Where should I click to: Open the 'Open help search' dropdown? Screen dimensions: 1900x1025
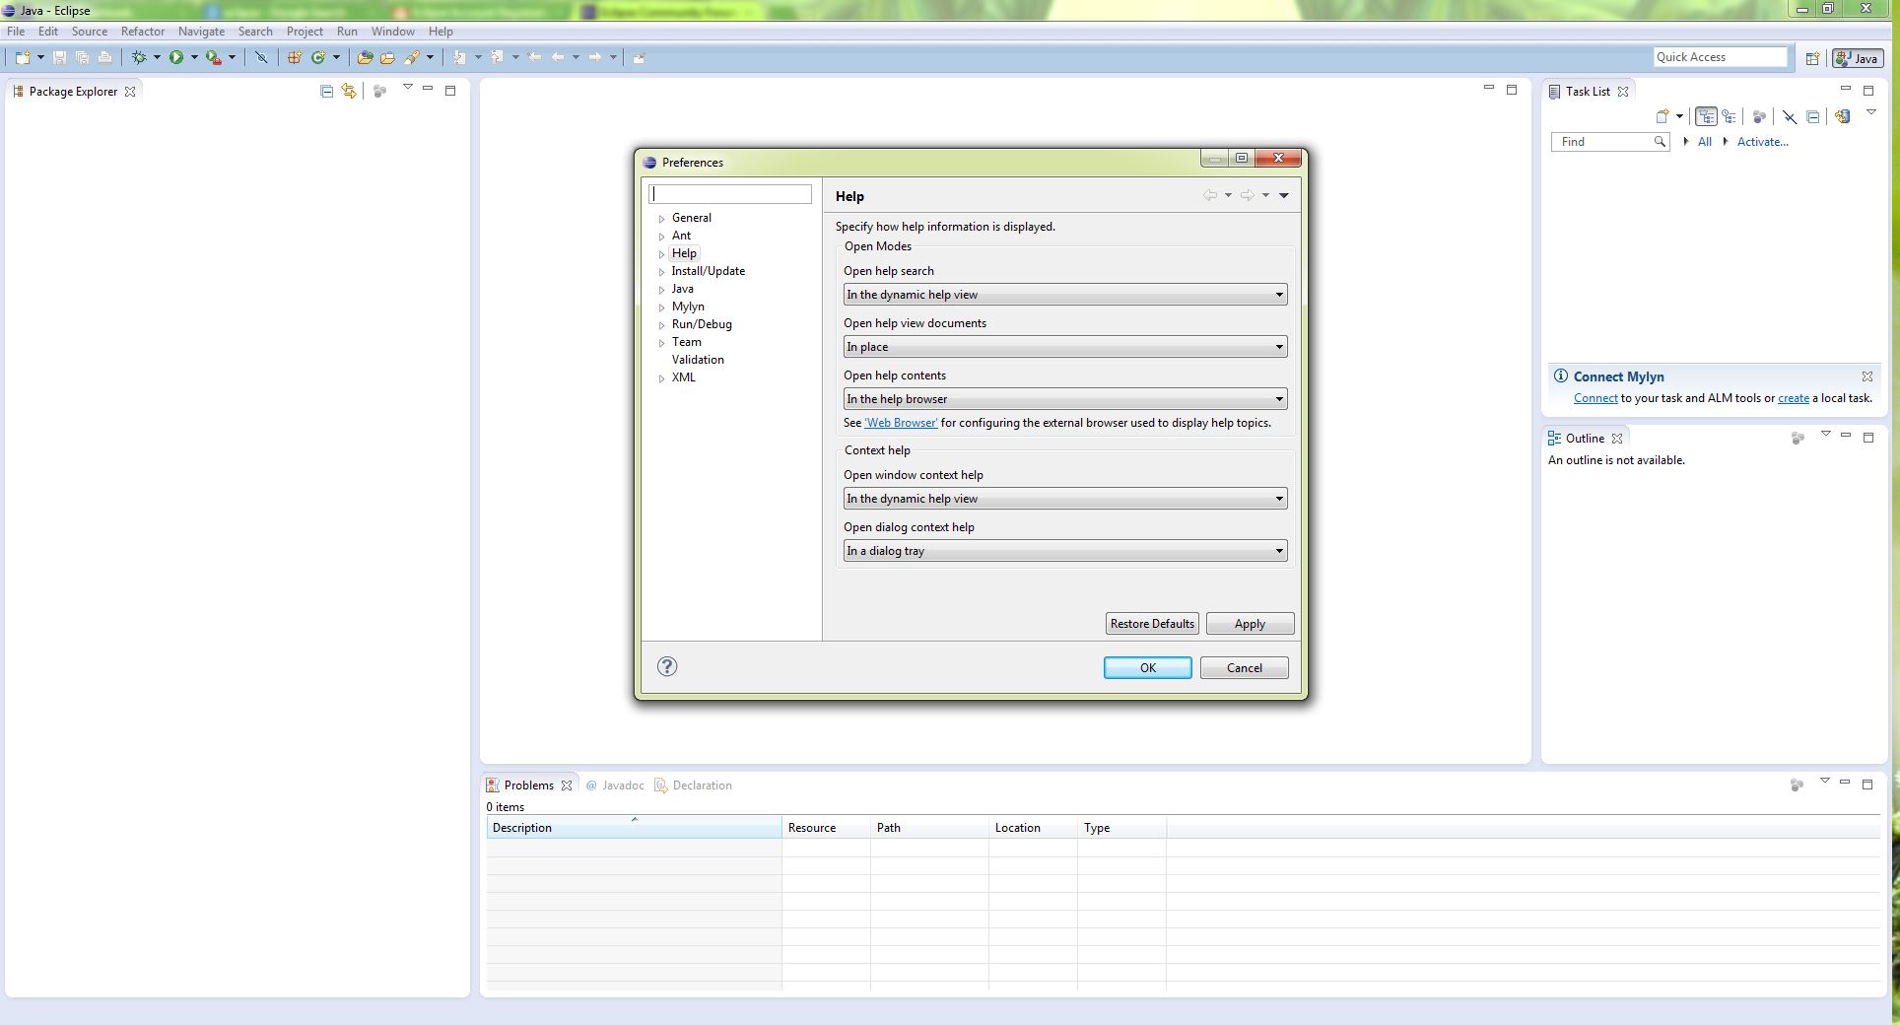(x=1064, y=295)
